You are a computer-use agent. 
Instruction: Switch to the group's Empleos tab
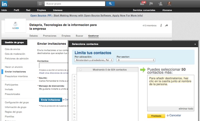coord(66,36)
